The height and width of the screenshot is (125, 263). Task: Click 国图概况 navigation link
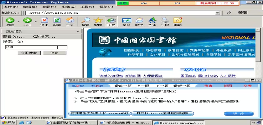132,50
